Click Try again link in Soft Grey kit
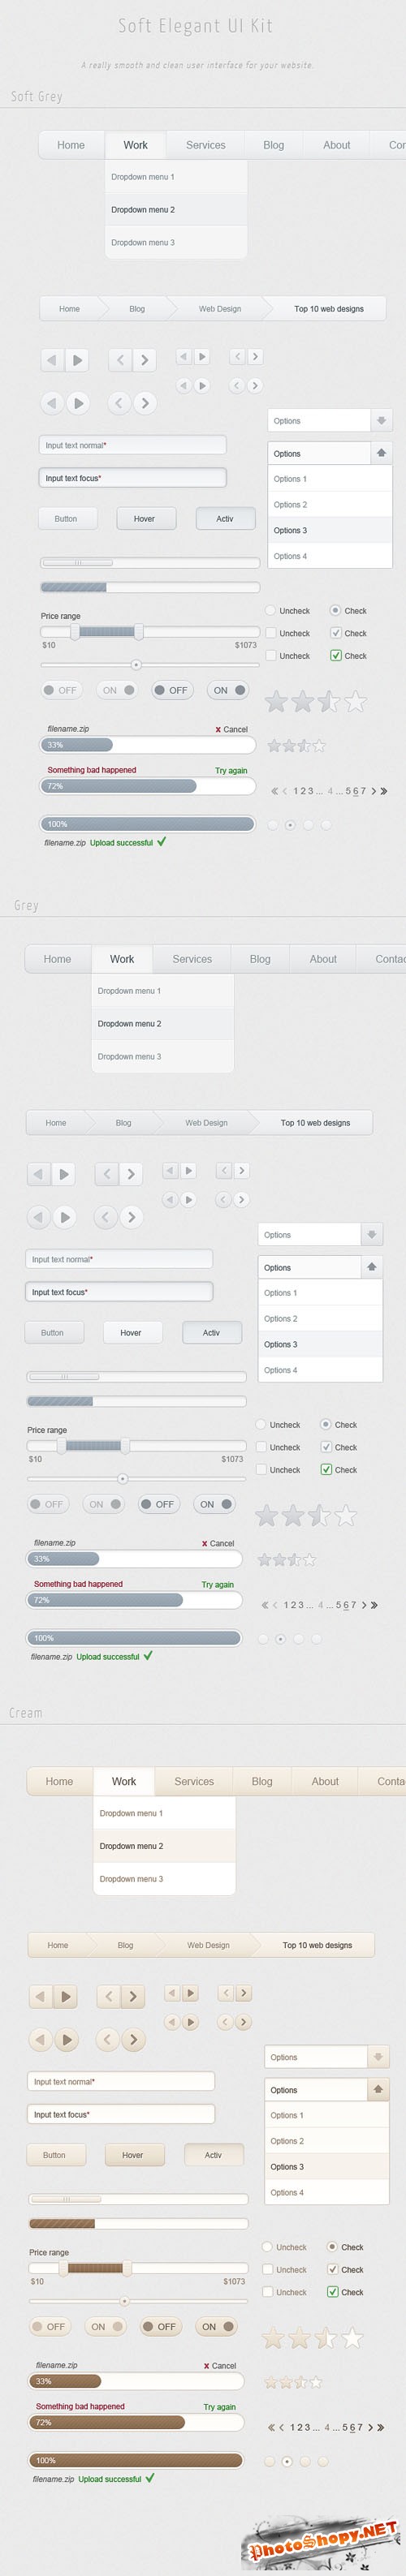This screenshot has width=406, height=2576. (x=231, y=771)
